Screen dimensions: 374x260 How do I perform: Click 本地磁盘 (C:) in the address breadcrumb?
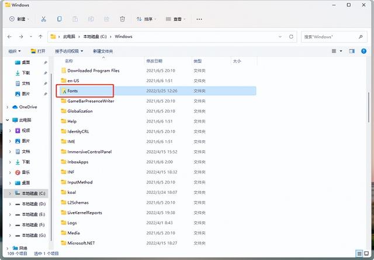tap(95, 36)
